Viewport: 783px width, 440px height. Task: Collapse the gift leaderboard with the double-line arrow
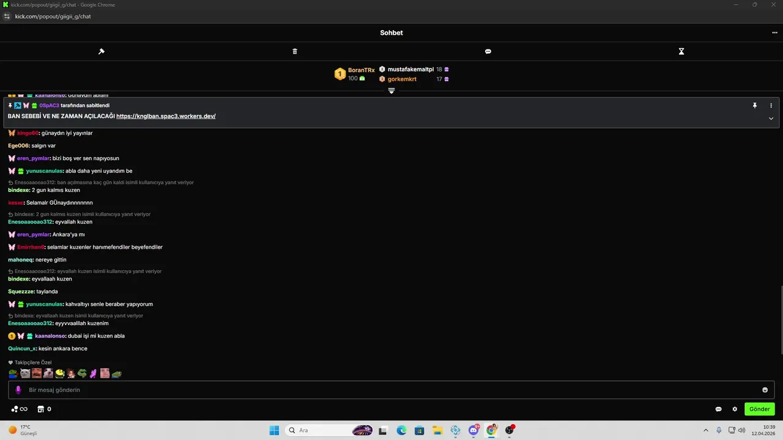coord(391,90)
